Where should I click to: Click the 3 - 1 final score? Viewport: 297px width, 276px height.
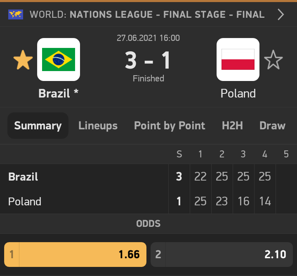click(148, 60)
